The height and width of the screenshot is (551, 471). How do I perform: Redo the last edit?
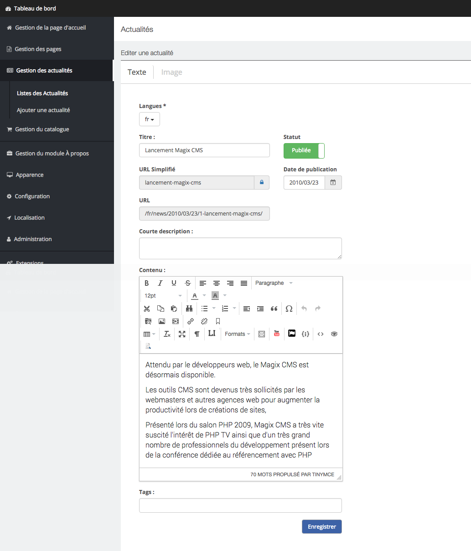(x=318, y=309)
